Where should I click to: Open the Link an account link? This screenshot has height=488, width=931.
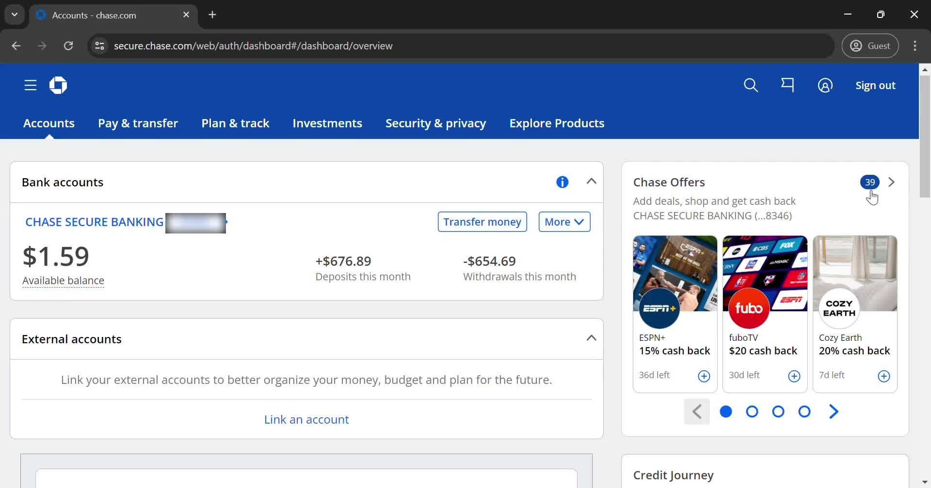click(306, 419)
